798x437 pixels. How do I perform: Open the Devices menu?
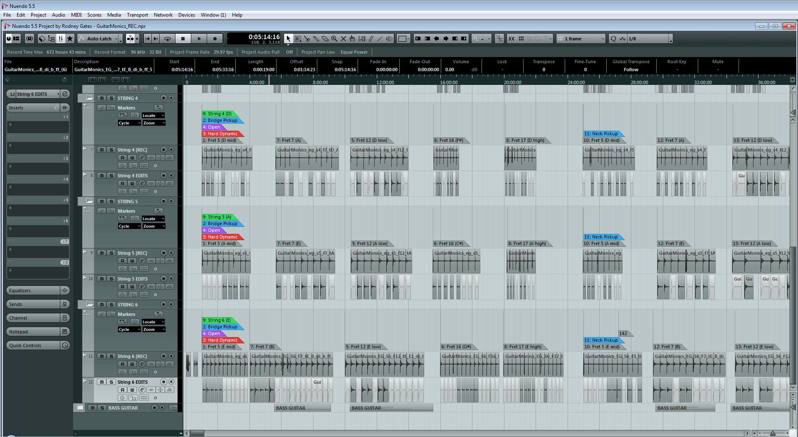(186, 15)
